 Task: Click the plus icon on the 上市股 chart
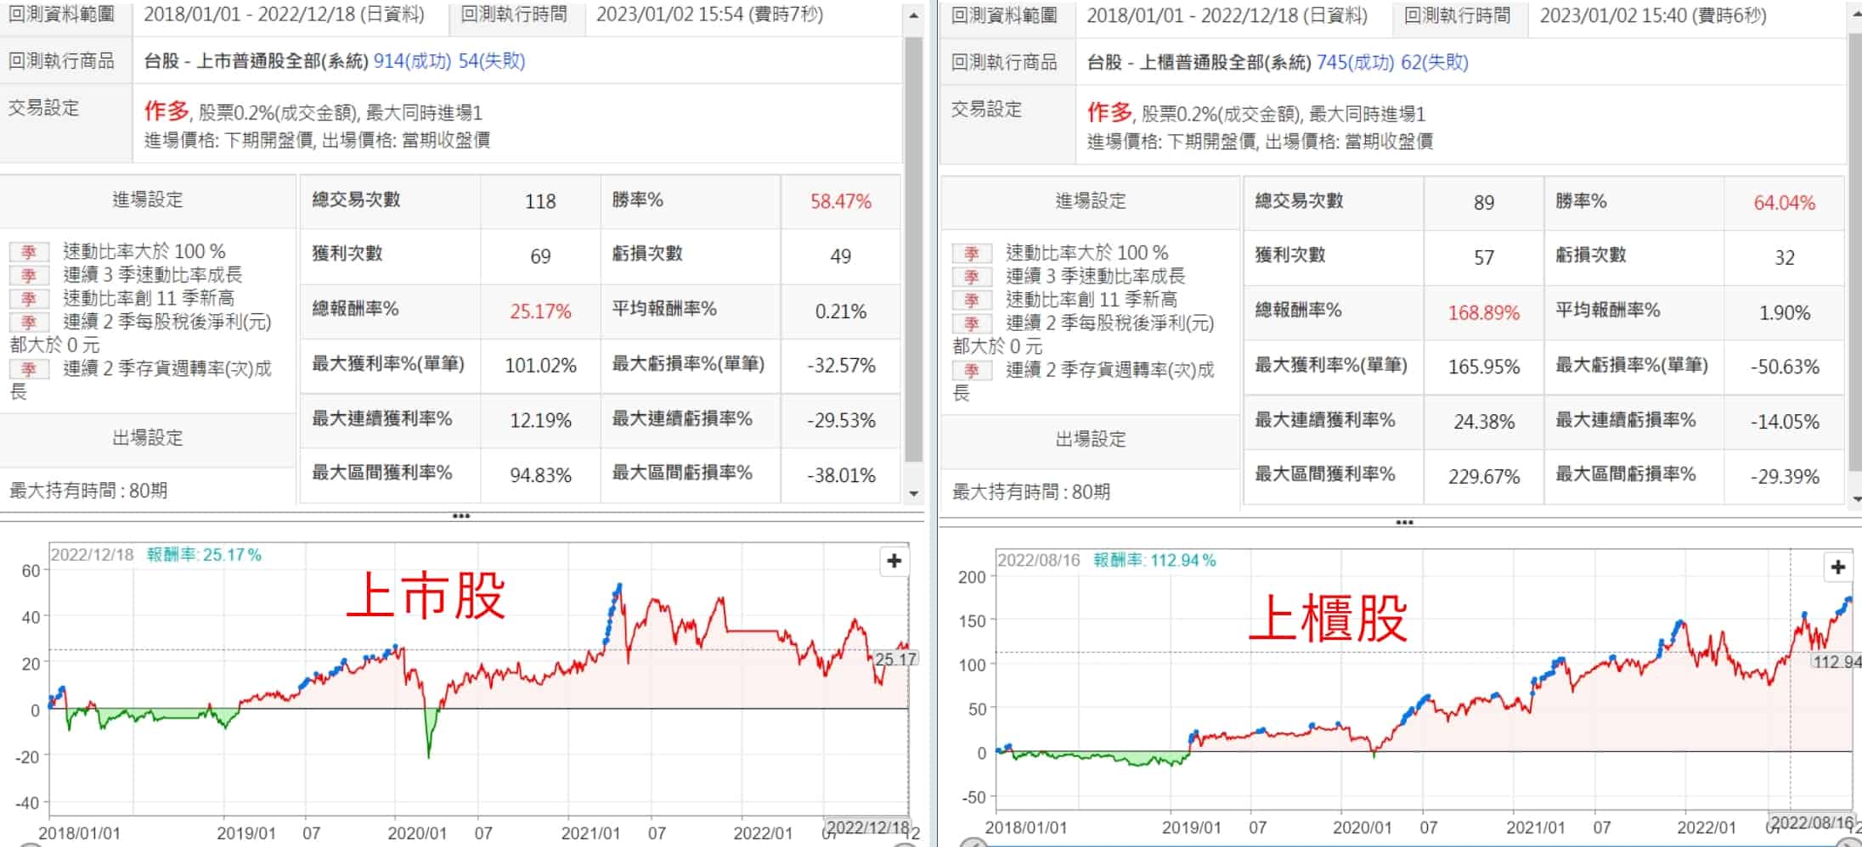(x=894, y=561)
